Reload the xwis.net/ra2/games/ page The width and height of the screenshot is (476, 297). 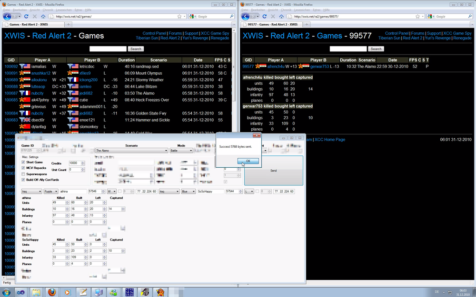coord(26,16)
